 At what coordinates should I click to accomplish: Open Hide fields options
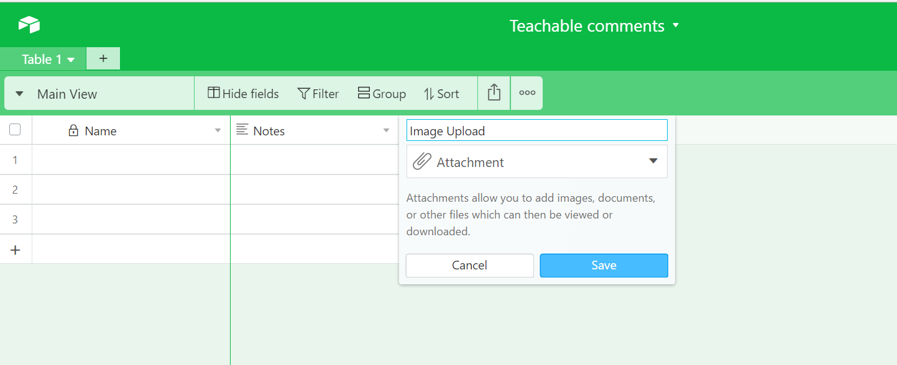(243, 93)
